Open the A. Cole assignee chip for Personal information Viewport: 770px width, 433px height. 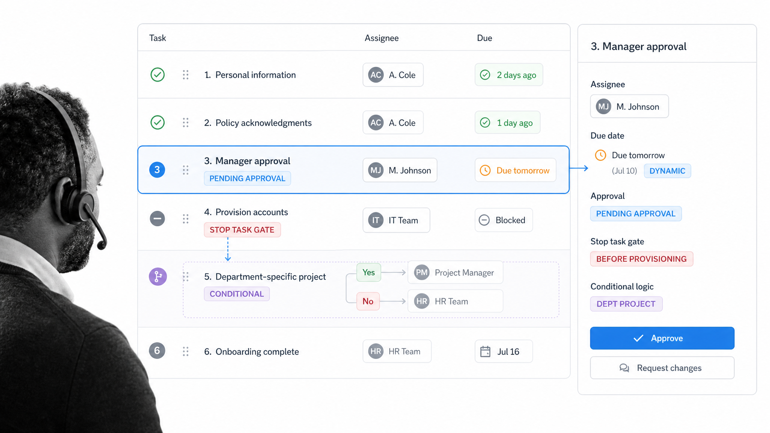(393, 75)
